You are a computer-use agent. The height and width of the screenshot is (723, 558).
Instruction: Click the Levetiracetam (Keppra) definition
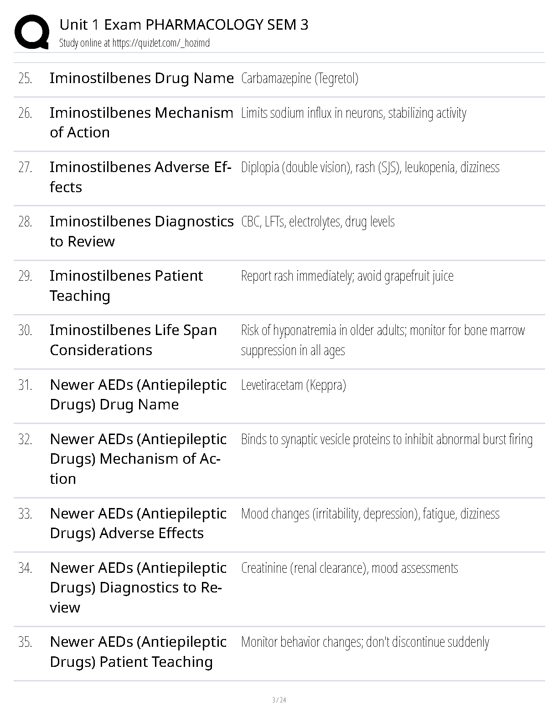click(293, 385)
